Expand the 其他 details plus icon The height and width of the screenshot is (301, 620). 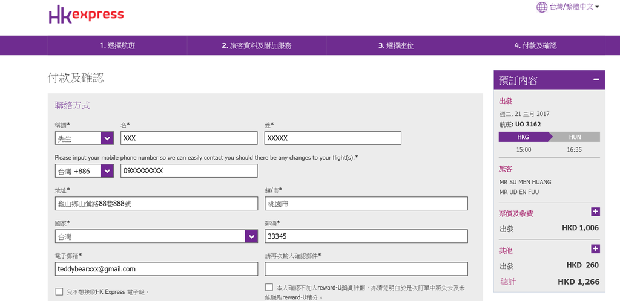coord(596,249)
